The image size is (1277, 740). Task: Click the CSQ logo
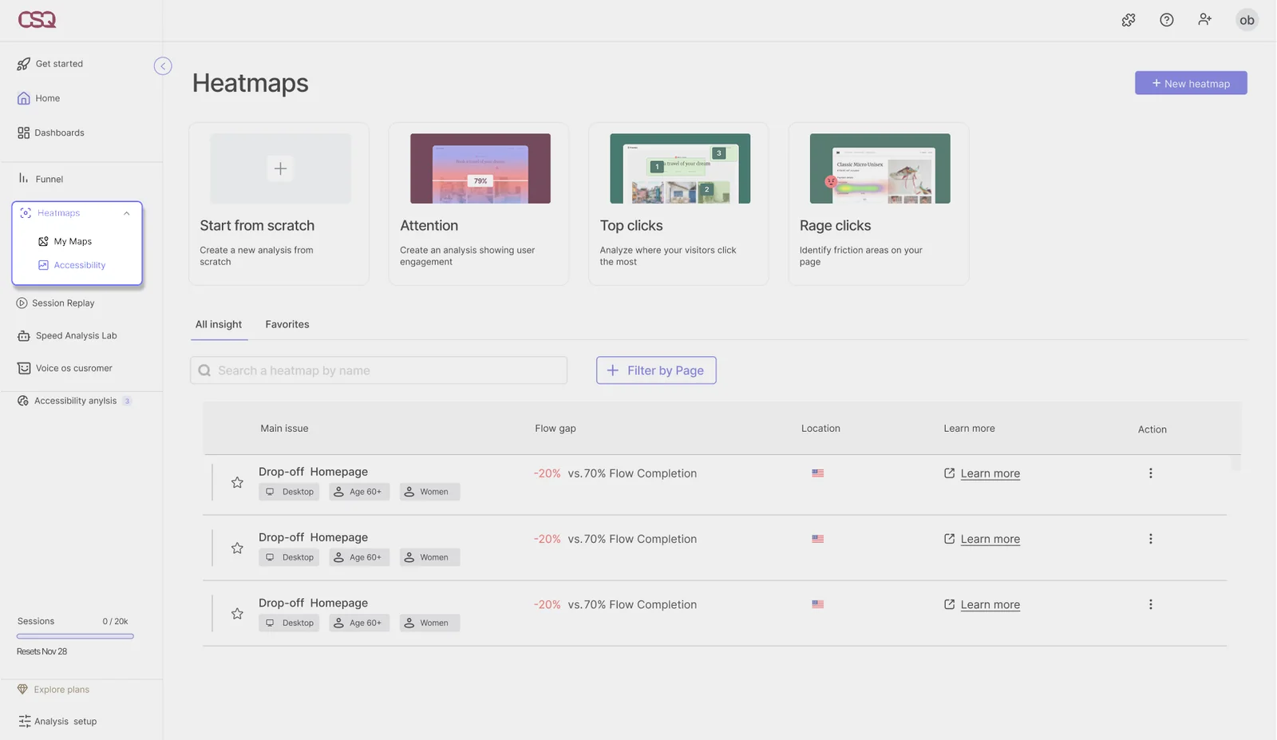(37, 20)
